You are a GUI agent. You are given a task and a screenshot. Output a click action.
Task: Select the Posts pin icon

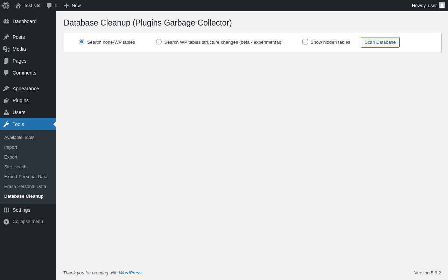(x=6, y=37)
